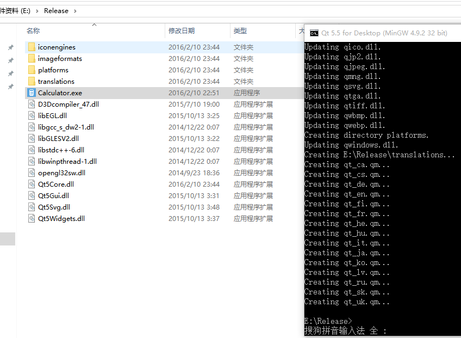461x338 pixels.
Task: Click the Qt command prompt title bar icon
Action: pos(314,33)
